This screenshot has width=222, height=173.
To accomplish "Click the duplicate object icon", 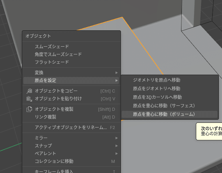I will tap(29, 109).
